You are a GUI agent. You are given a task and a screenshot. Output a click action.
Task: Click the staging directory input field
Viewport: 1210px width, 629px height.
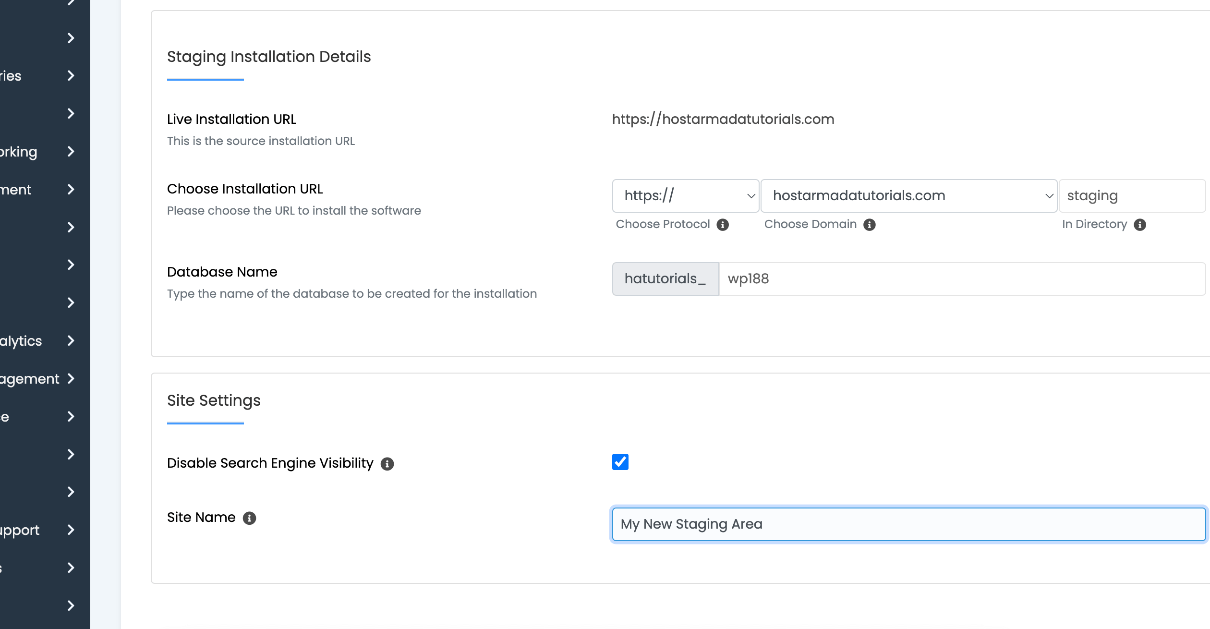pos(1132,196)
